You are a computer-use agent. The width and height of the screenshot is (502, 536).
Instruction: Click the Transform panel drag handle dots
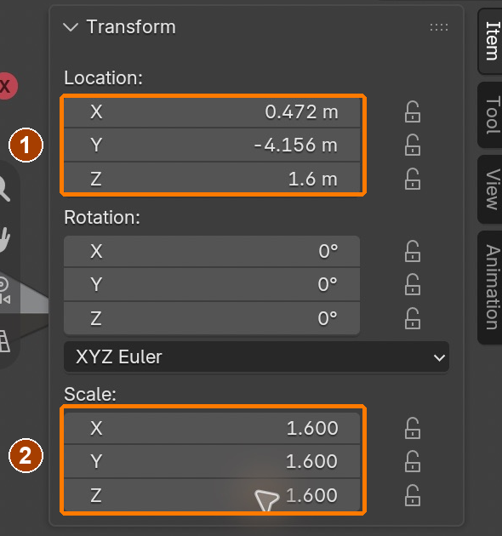(x=439, y=27)
